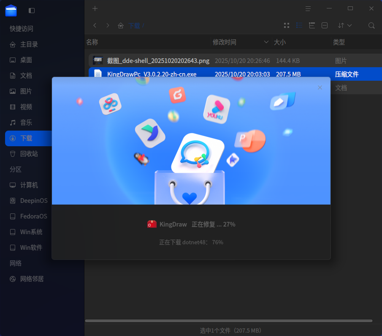The image size is (382, 336).
Task: Open the DeepinOS partition
Action: [34, 201]
